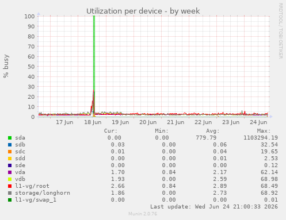The image size is (286, 220).
Task: Click the 'Max:' column header
Action: 264,131
